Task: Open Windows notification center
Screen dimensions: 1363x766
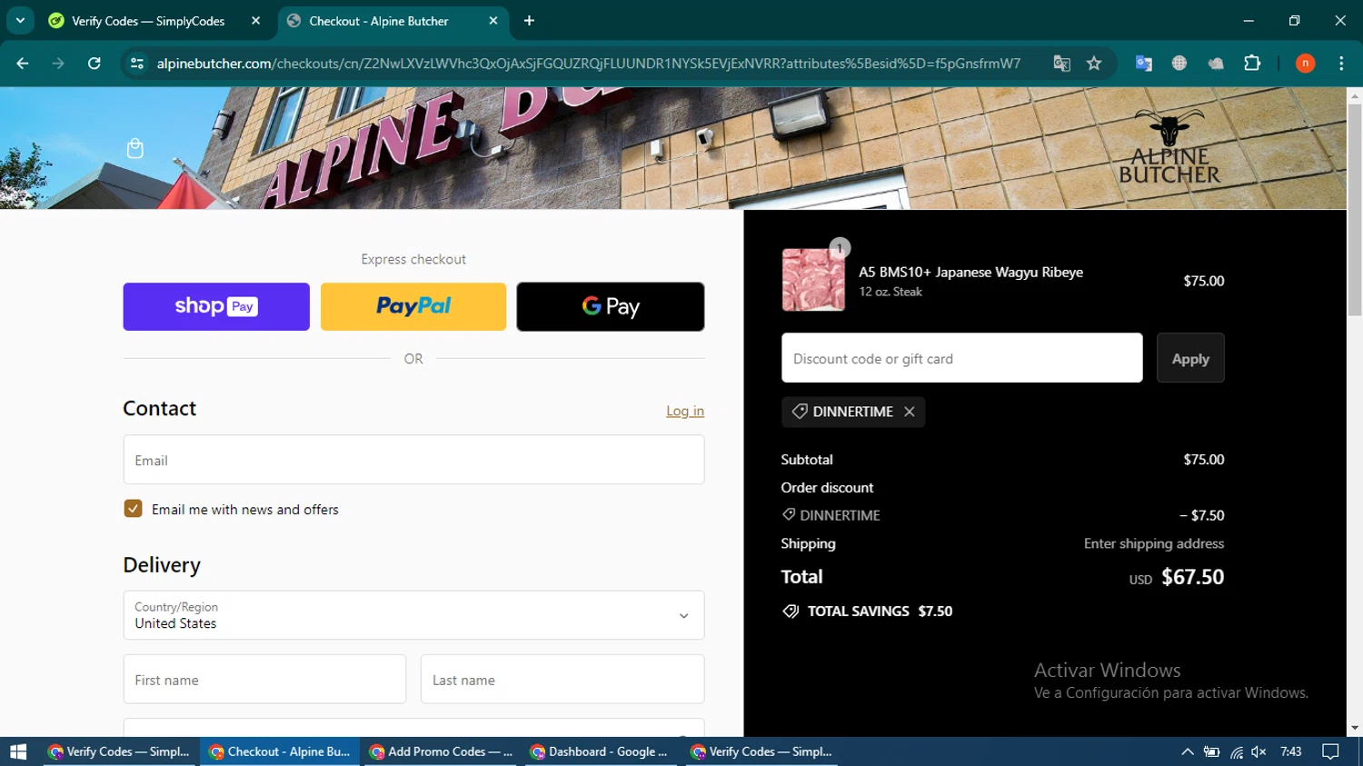Action: tap(1331, 751)
